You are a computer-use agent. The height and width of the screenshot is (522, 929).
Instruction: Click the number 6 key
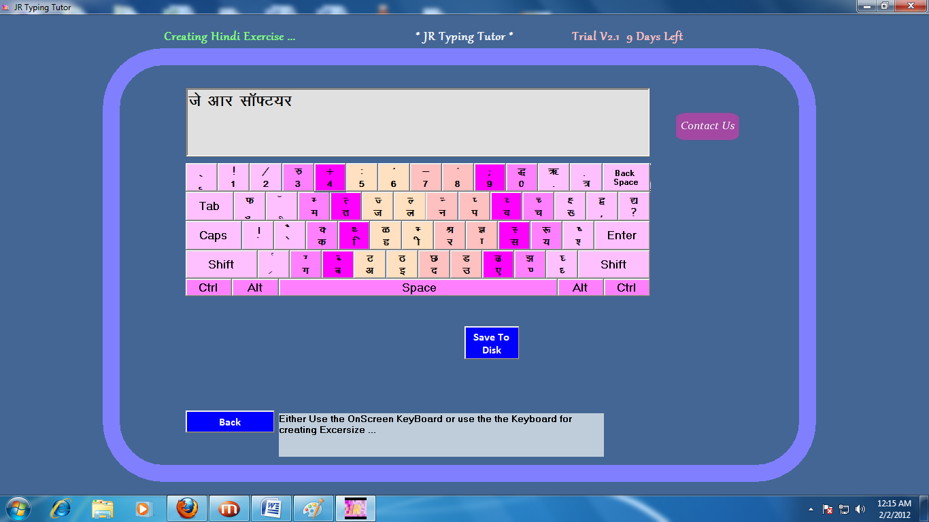click(393, 177)
